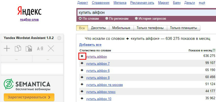Screen dimensions: 216x102
Task: Click the 99 107 impressions value
Action: point(210,63)
